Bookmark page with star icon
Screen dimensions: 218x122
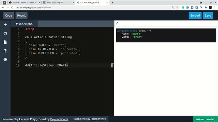coord(177,7)
